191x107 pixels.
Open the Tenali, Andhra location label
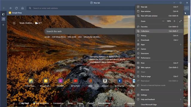(26, 23)
